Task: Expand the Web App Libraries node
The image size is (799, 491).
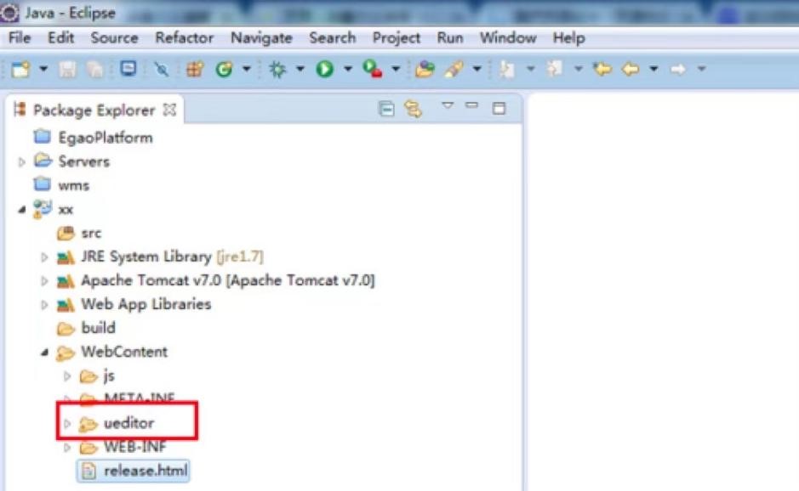Action: (x=44, y=304)
